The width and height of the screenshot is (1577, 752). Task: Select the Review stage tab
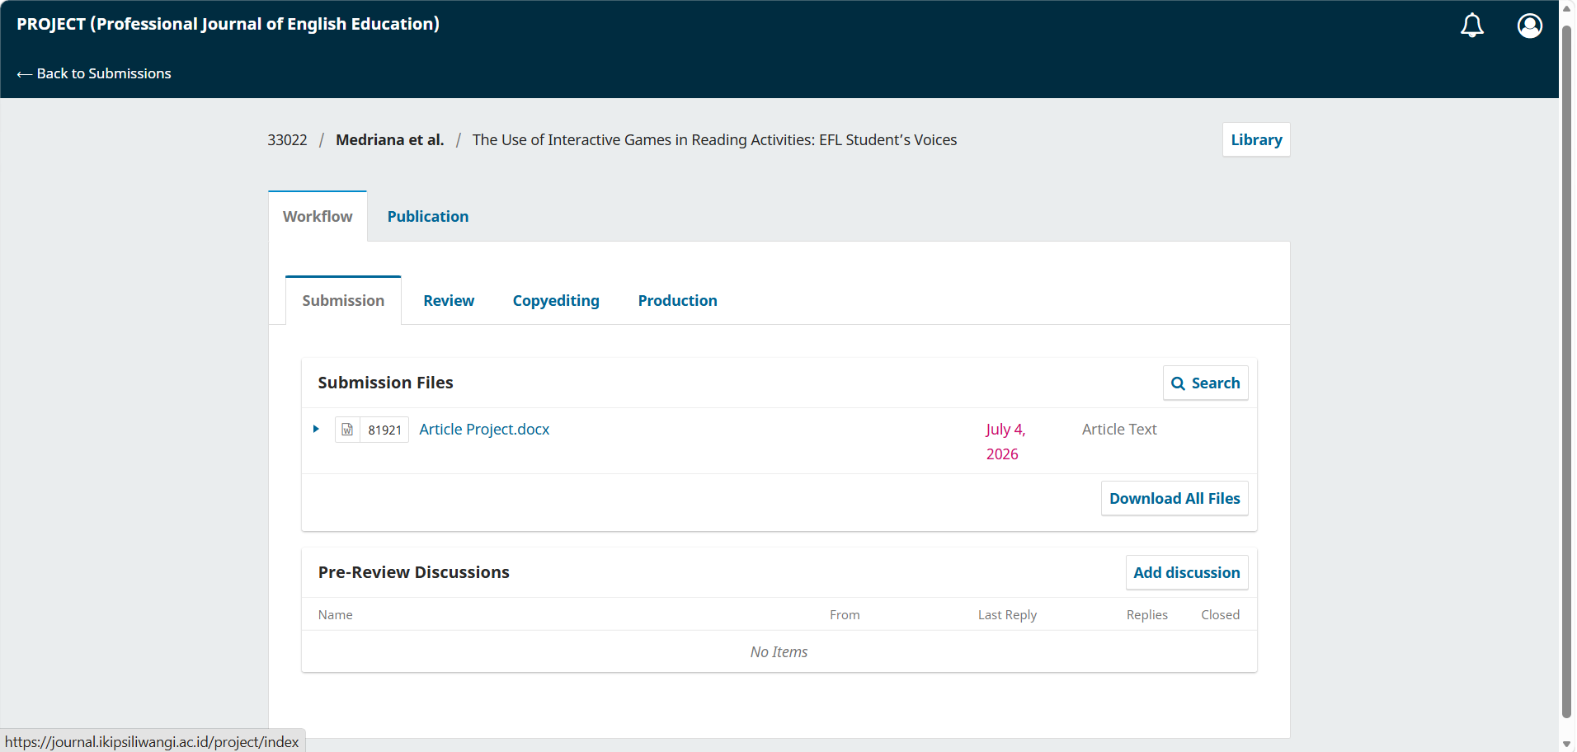(449, 300)
